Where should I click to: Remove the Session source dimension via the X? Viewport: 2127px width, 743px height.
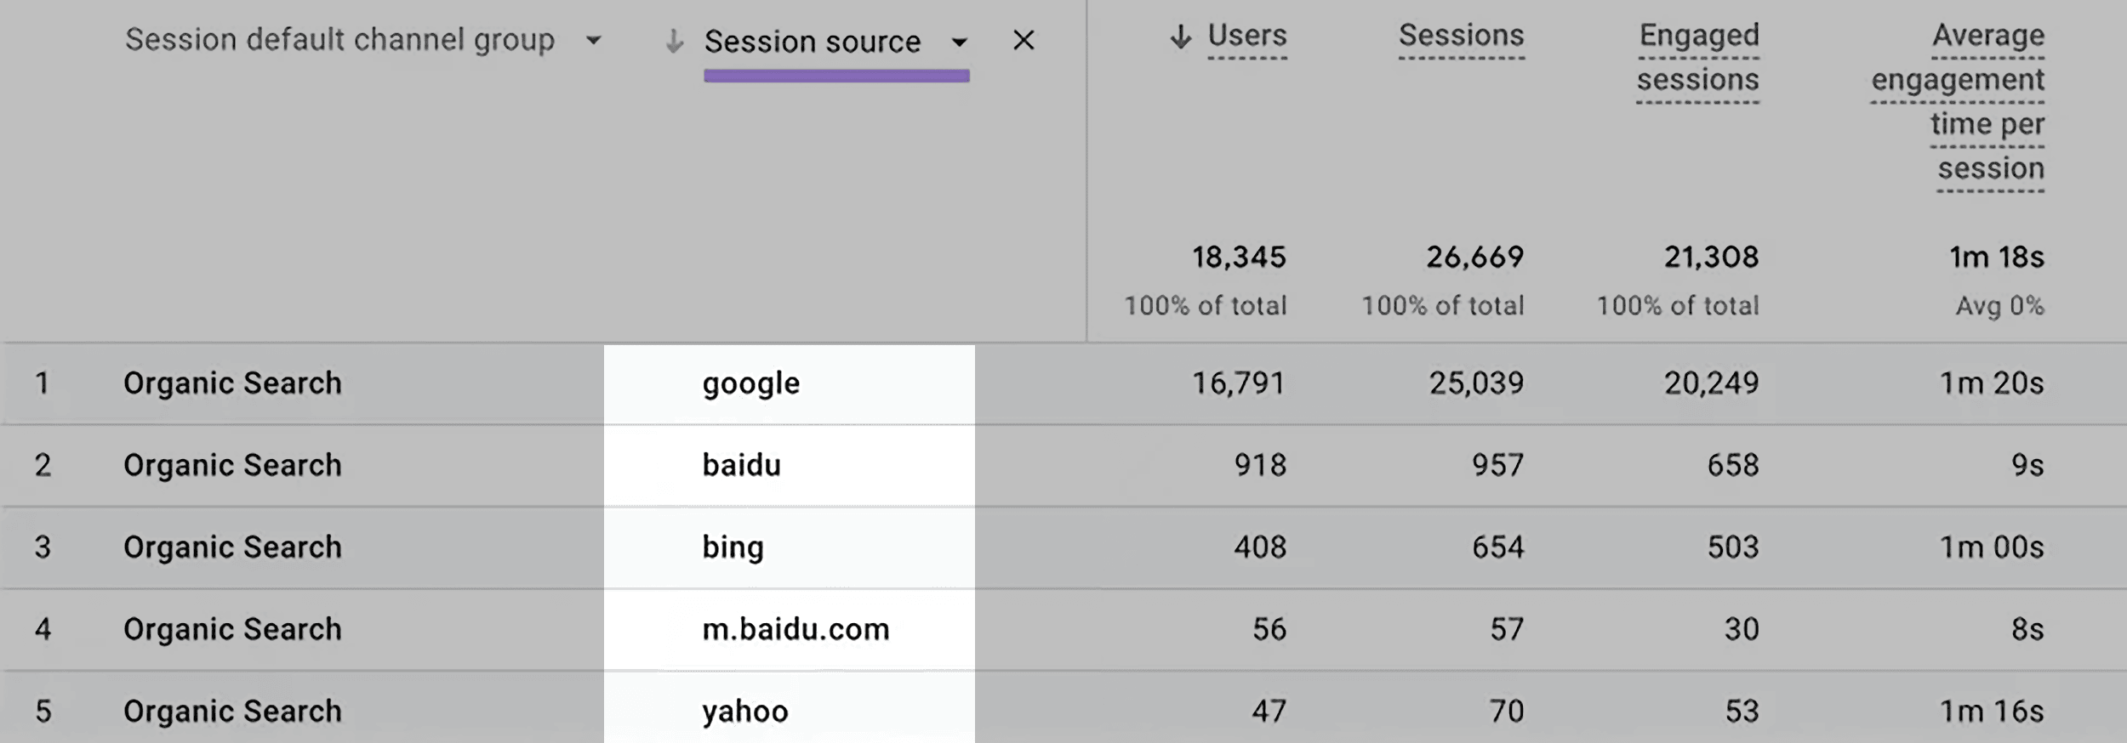click(x=1024, y=40)
